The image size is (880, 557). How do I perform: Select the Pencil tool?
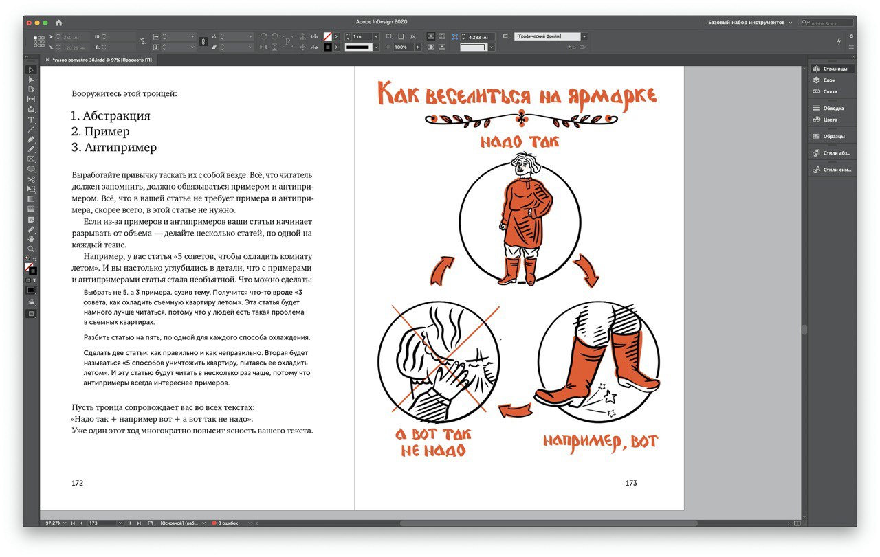point(31,149)
